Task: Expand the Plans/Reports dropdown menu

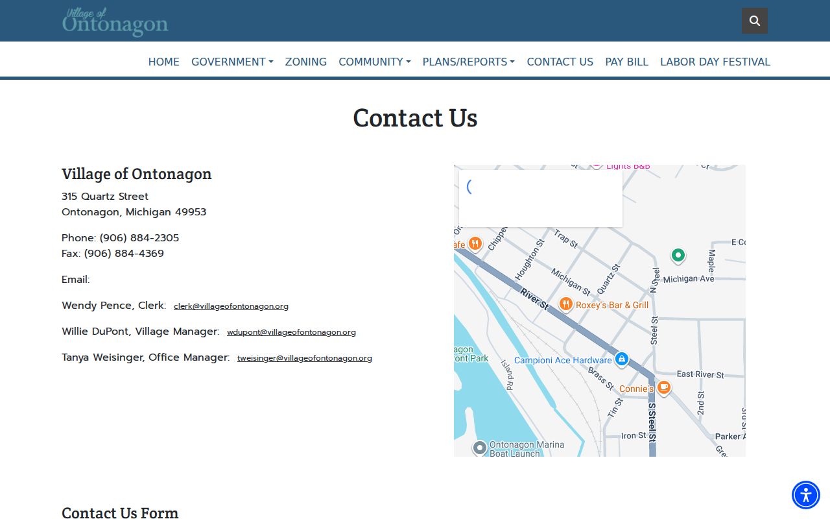Action: tap(469, 62)
